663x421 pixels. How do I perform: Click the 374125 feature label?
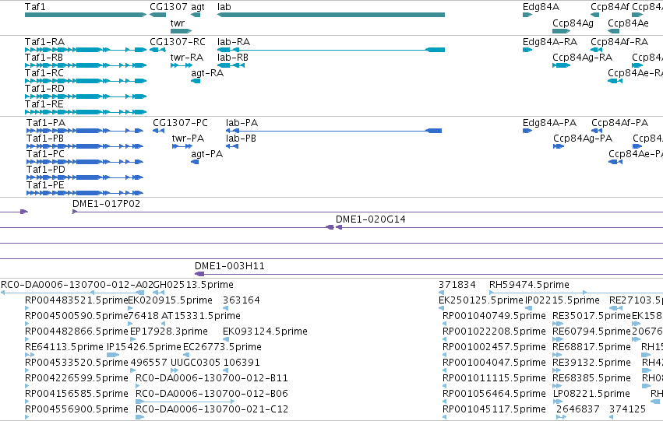coord(627,410)
